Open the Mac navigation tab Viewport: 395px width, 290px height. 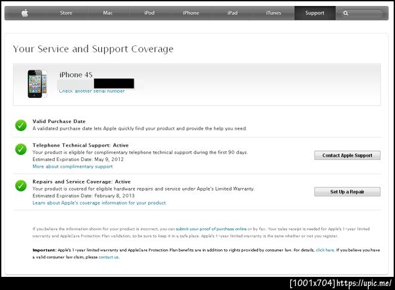coord(108,13)
